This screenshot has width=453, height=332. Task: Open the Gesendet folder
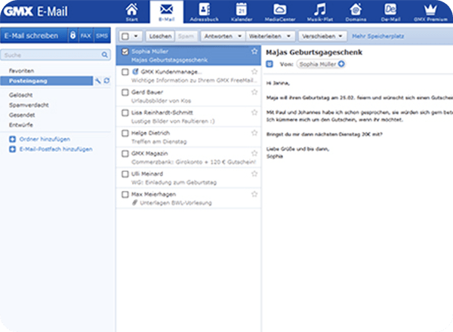point(22,115)
